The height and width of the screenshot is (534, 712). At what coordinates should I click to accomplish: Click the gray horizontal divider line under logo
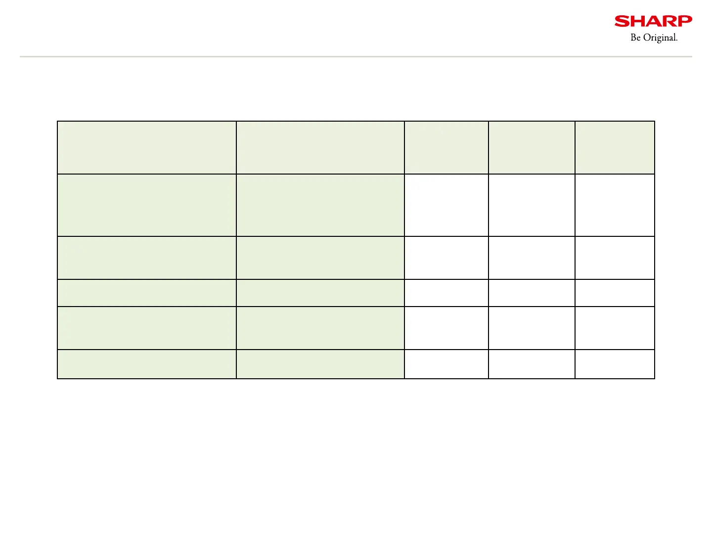click(x=356, y=57)
